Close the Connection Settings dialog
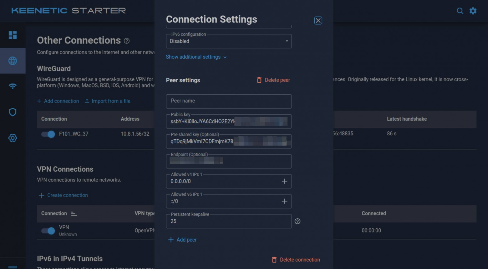 [x=318, y=21]
